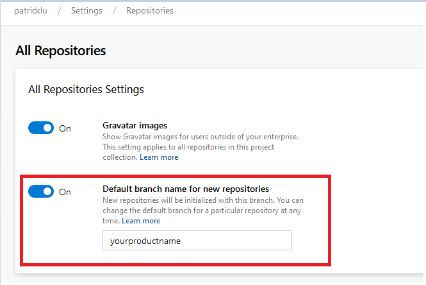The image size is (426, 285).
Task: Click the All Repositories Settings card title
Action: point(86,89)
